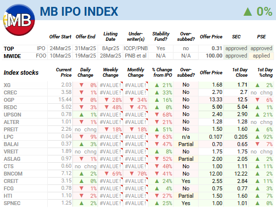
Task: Click SPNEC's monthly #VALUE! error cell
Action: 136,203
